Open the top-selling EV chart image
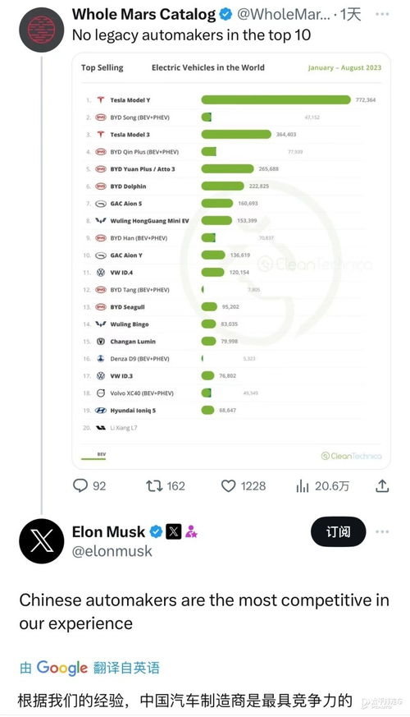Screen dimensions: 410x717 pos(231,261)
